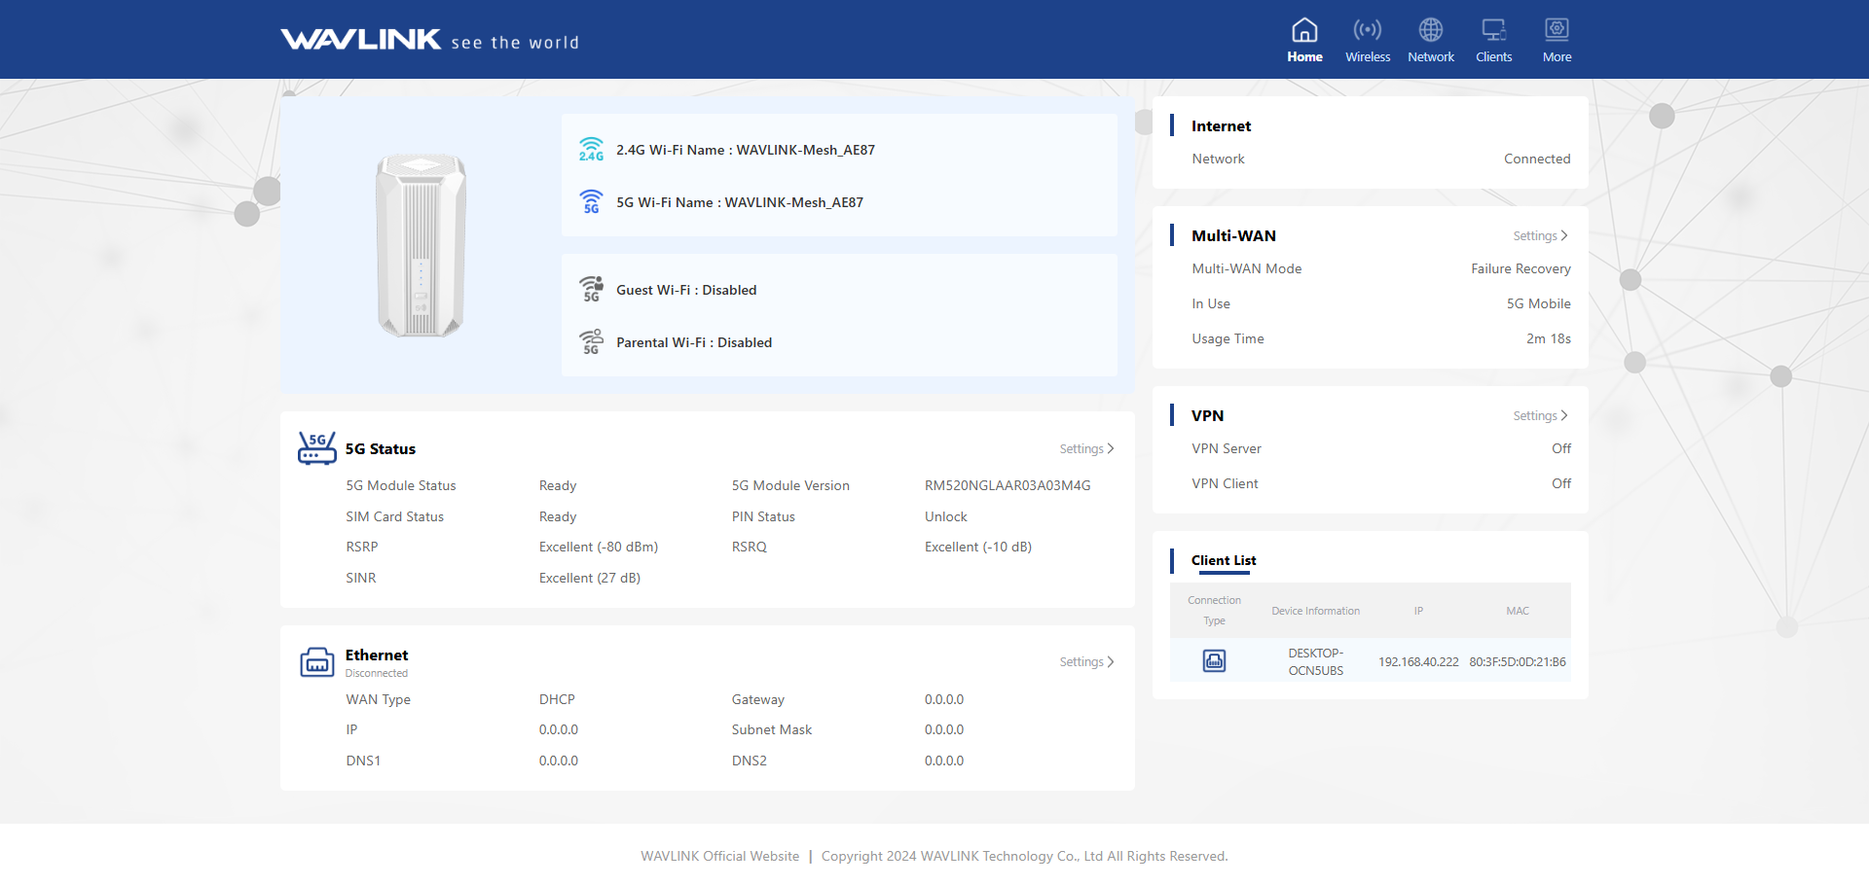Click the Ethernet port icon

316,662
